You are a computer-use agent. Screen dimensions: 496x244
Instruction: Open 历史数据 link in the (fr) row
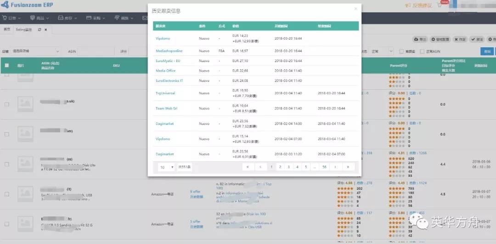(x=197, y=227)
